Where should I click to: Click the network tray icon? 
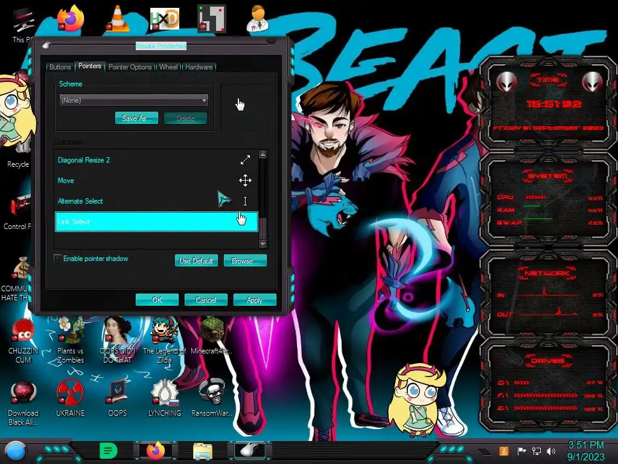[x=537, y=451]
